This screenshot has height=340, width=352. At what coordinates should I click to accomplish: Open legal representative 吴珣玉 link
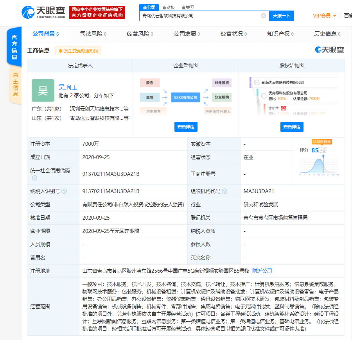[68, 87]
